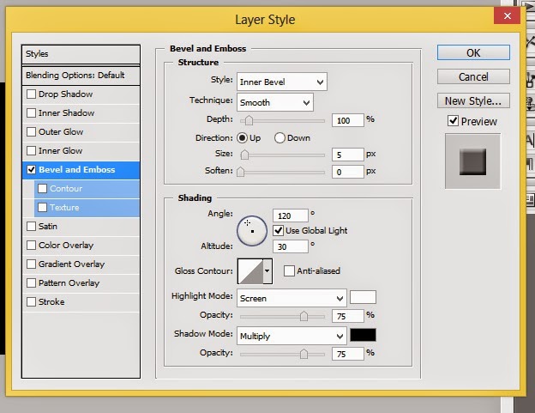Select the Stroke row label
The image size is (535, 413).
coord(51,302)
